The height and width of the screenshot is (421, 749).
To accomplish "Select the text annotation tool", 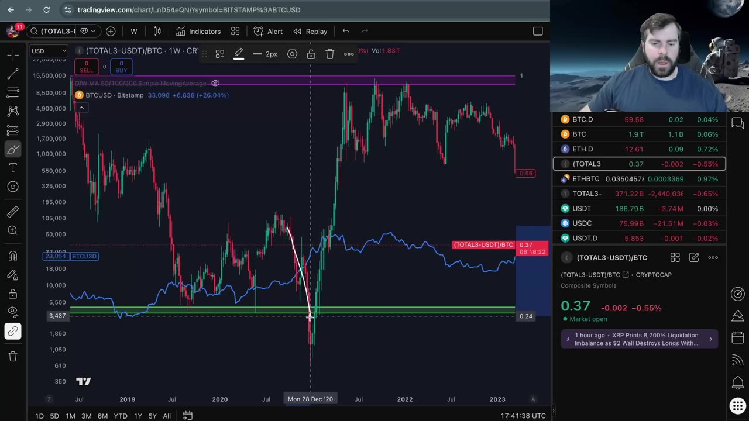I will (x=13, y=168).
